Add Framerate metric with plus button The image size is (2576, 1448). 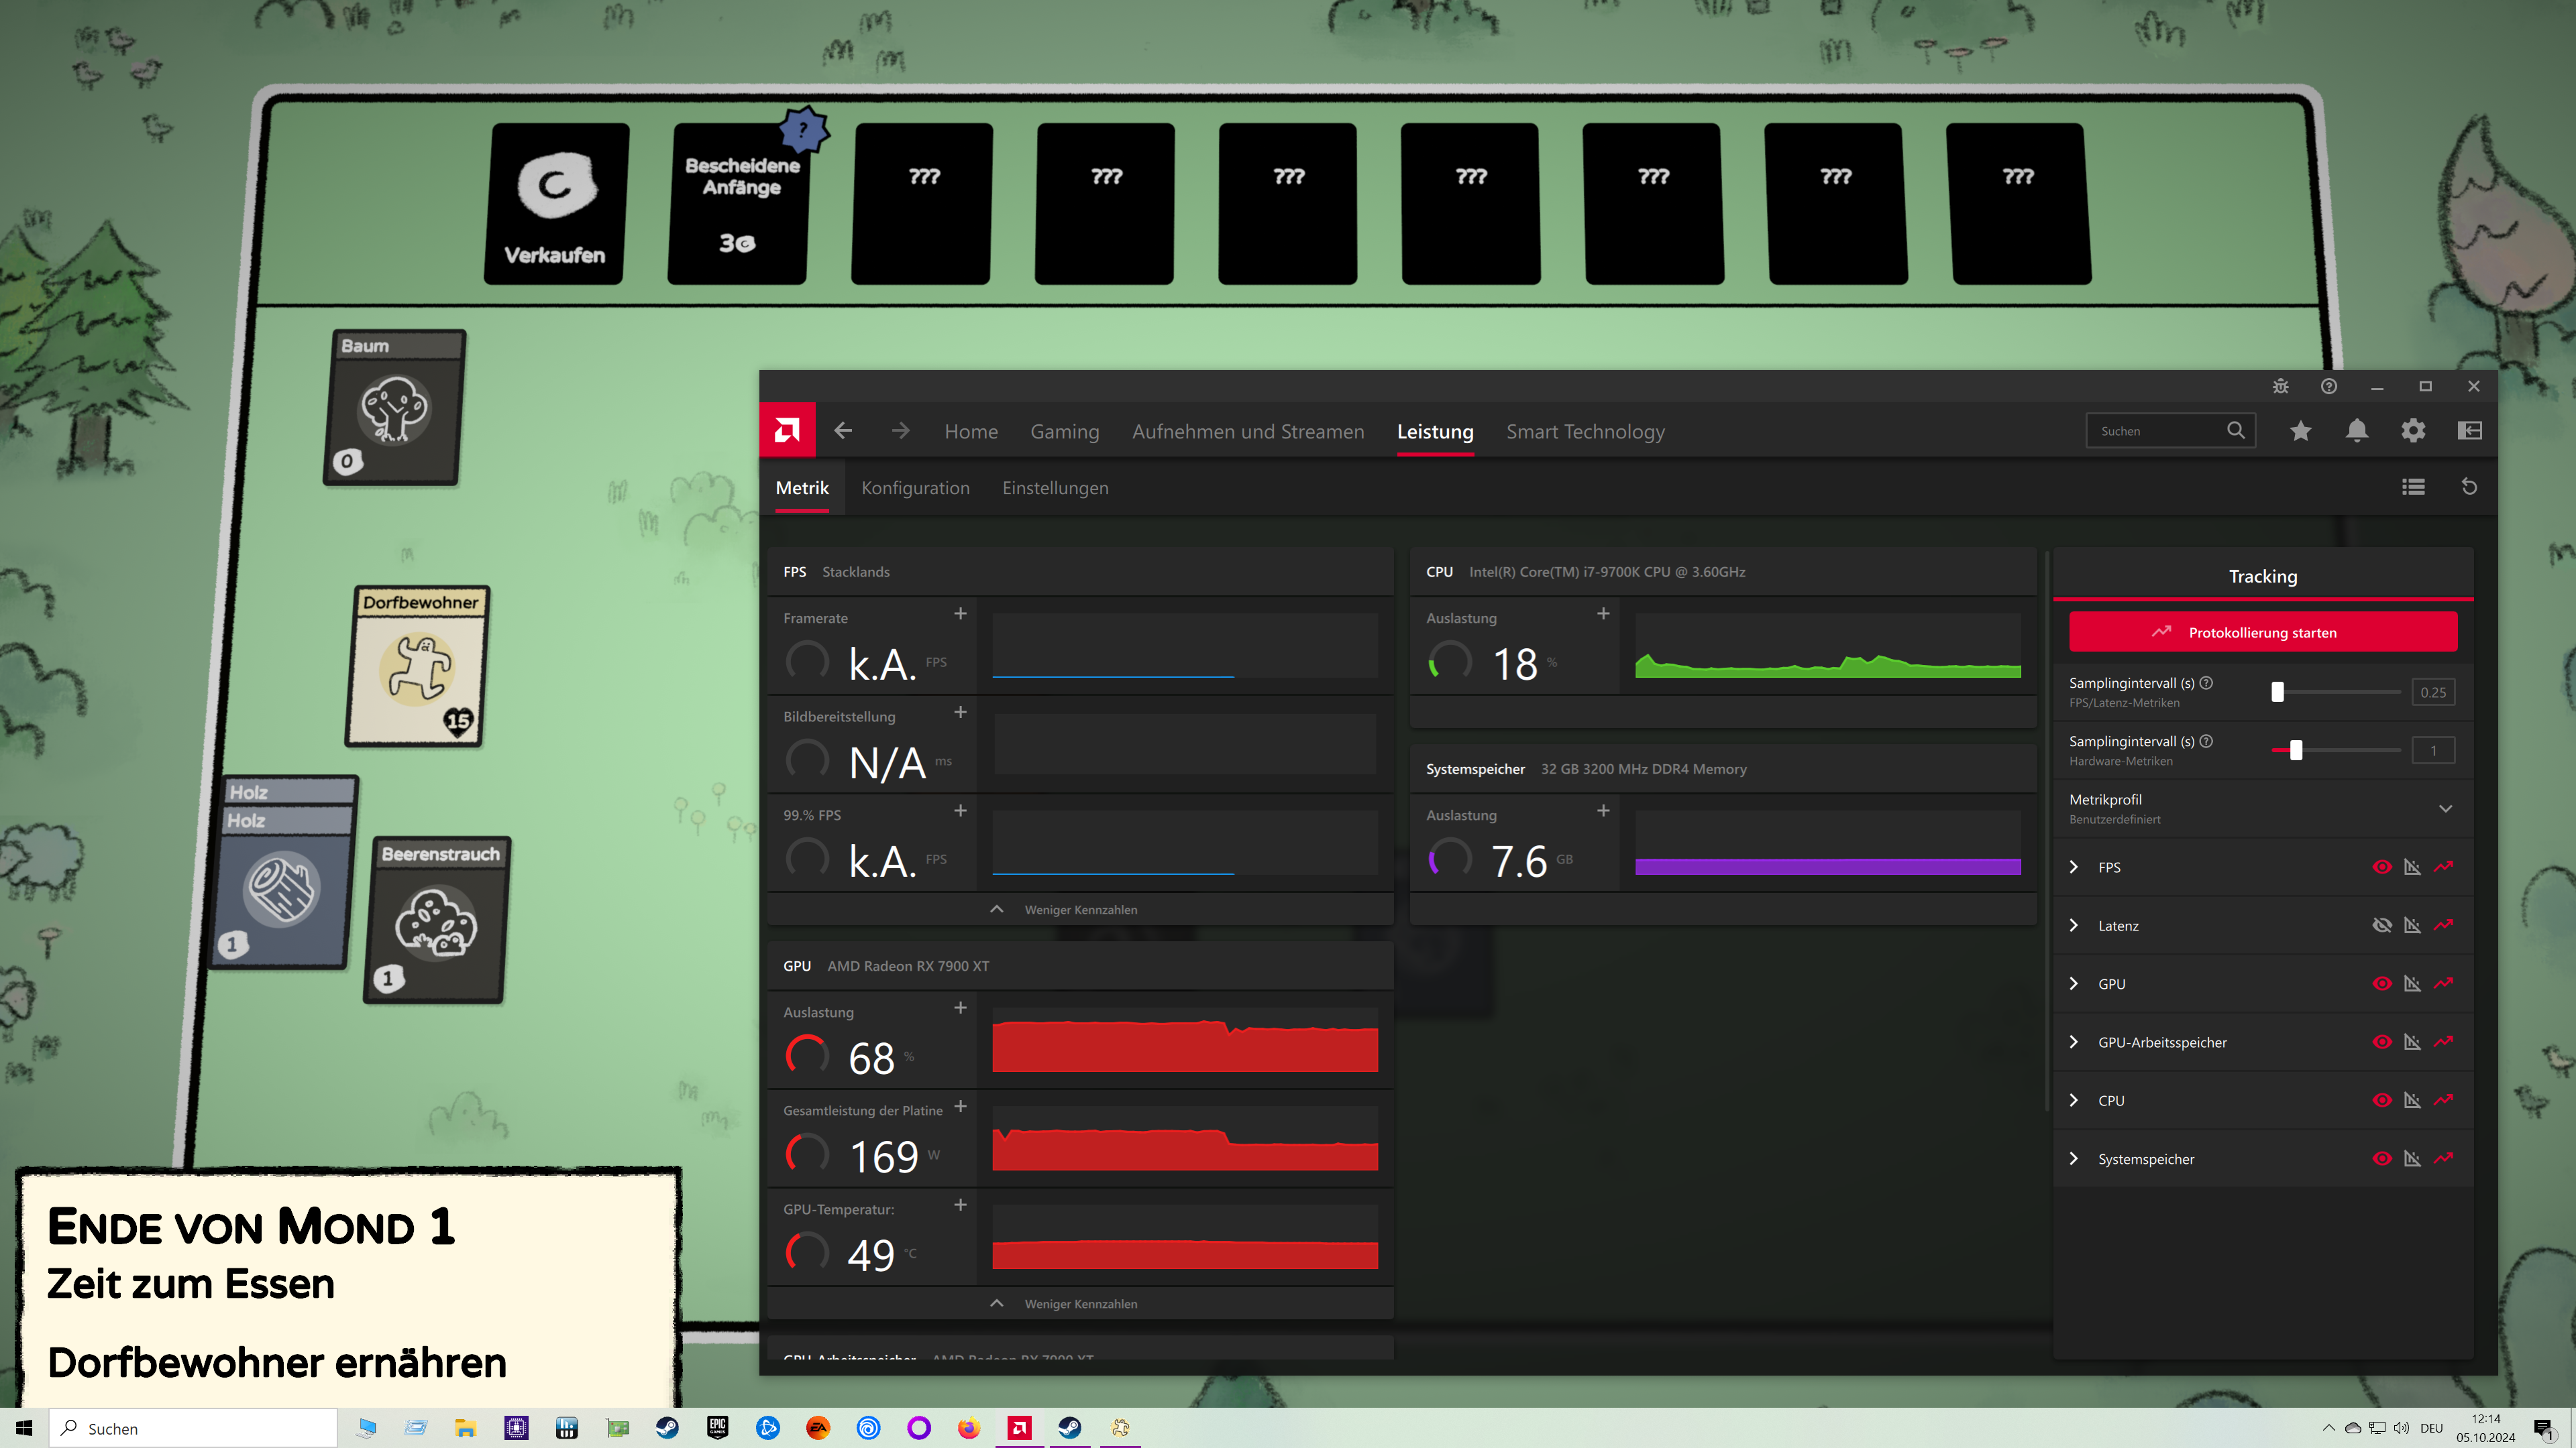960,613
